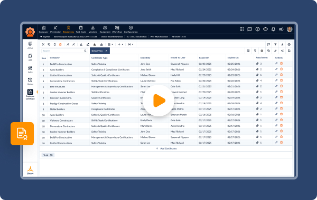The height and width of the screenshot is (200, 317).
Task: Delete the Visionary Constructors certificate row
Action: click(281, 120)
